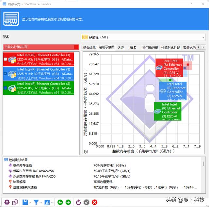
Task: Click the red chart label box
Action: coord(169,68)
